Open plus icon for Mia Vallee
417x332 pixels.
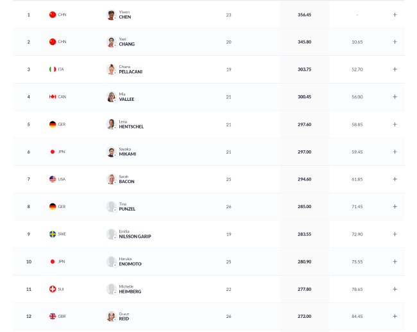point(395,96)
